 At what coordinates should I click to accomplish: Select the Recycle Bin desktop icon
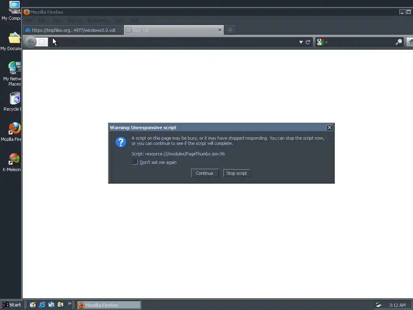click(x=13, y=102)
